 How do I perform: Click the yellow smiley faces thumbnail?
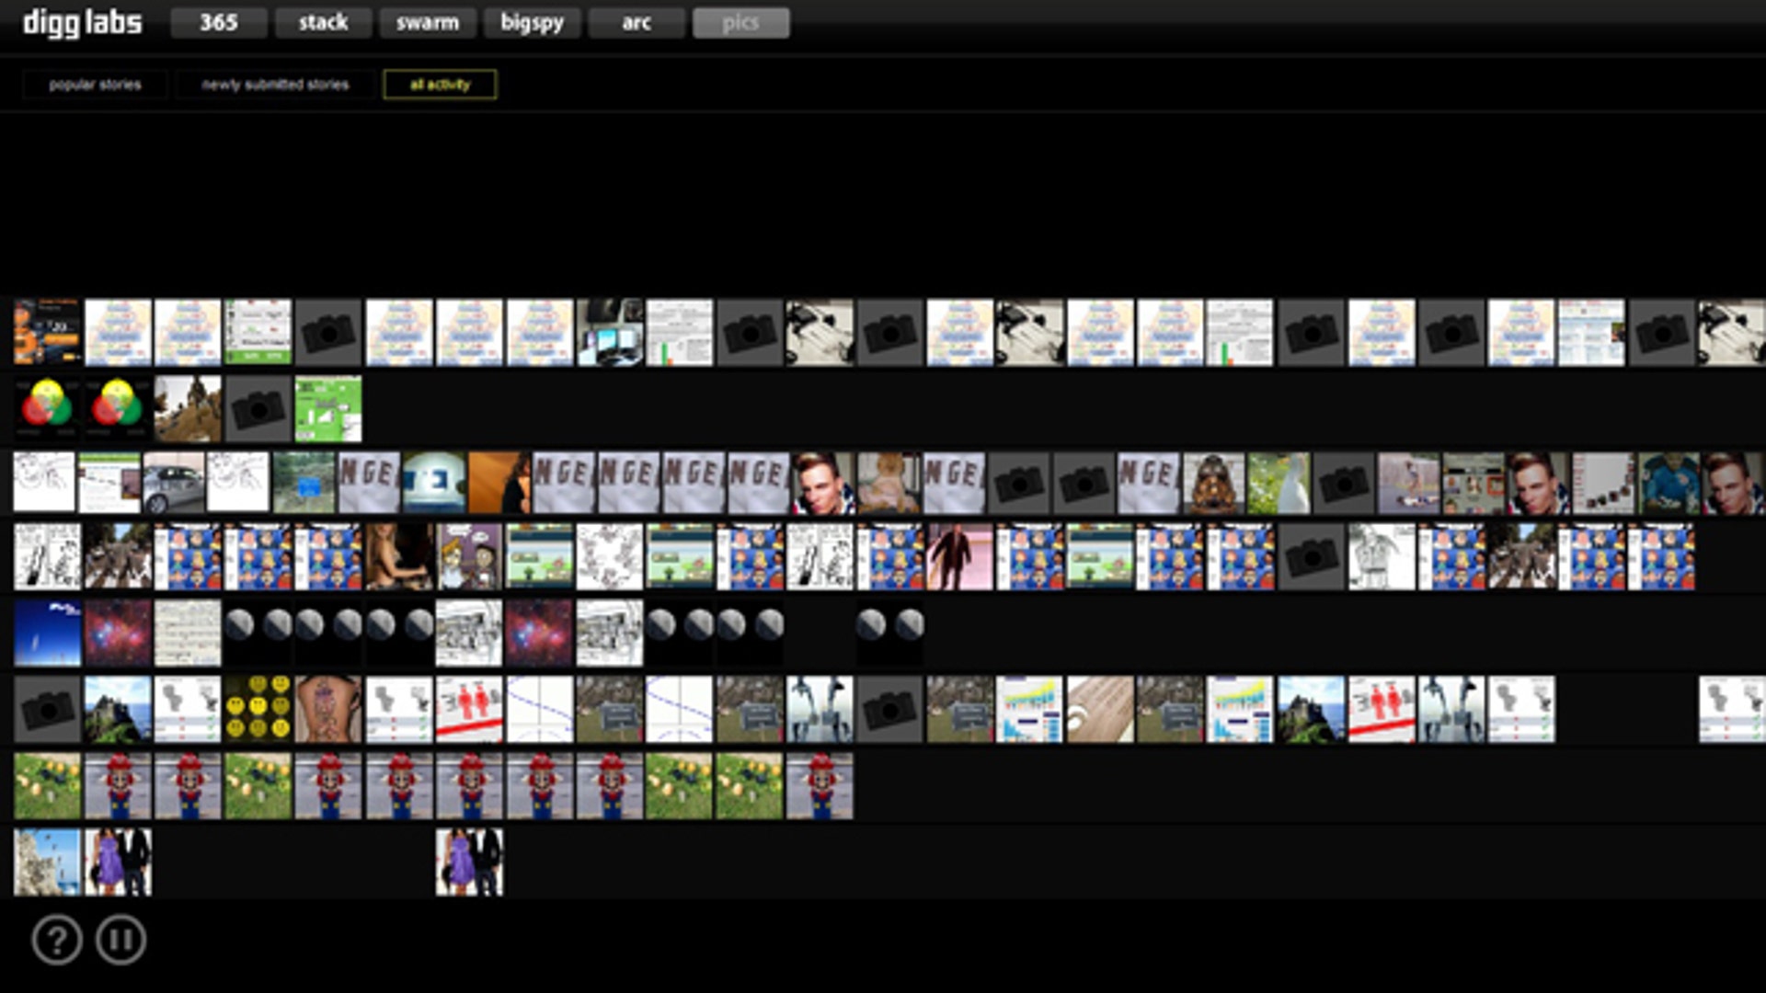(258, 709)
